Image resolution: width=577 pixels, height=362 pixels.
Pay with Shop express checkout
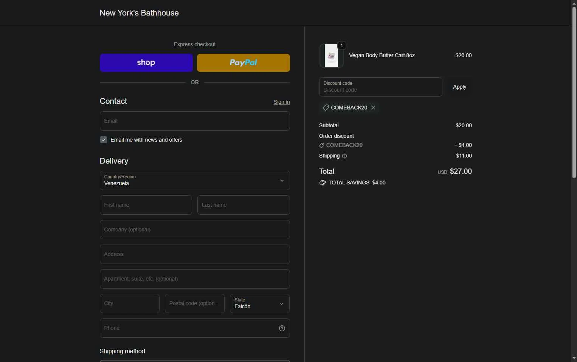click(146, 63)
